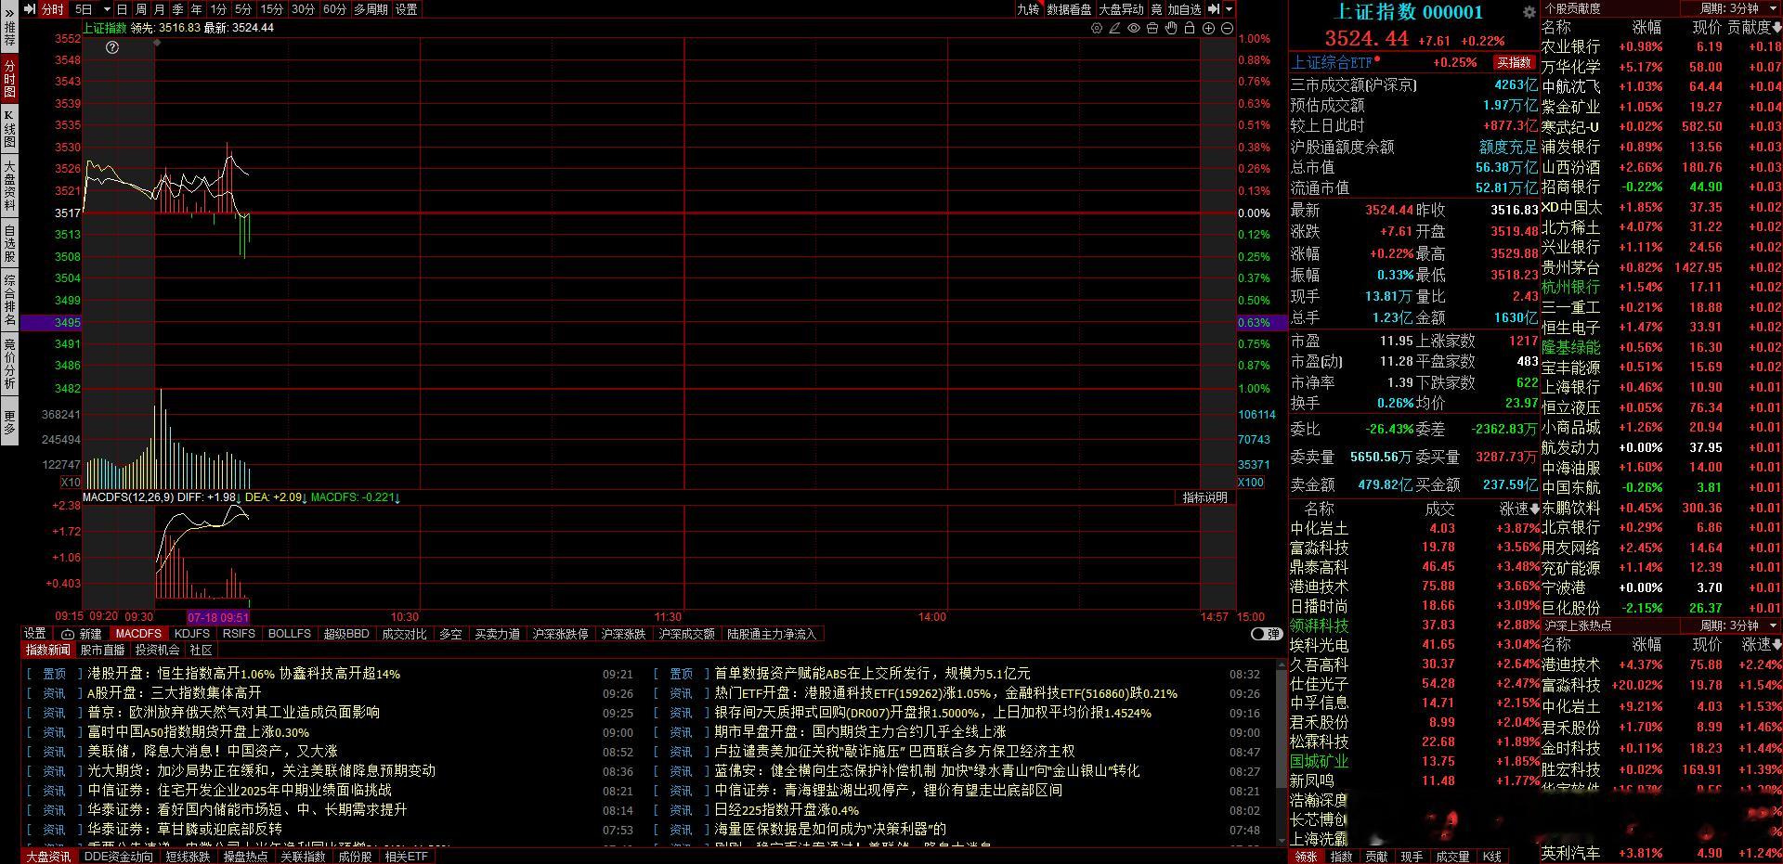Open chart settings gear icon
The image size is (1783, 864).
1097,29
